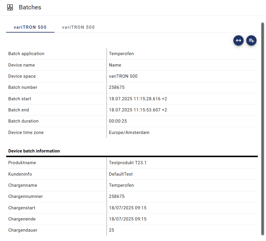
Task: Click Batch number value 258675
Action: 117,87
